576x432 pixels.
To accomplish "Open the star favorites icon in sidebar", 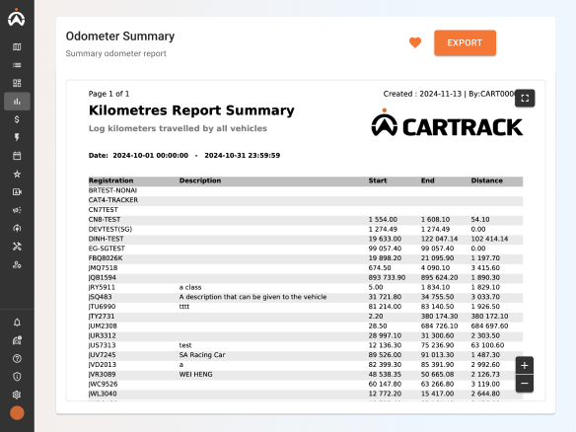I will [x=17, y=175].
